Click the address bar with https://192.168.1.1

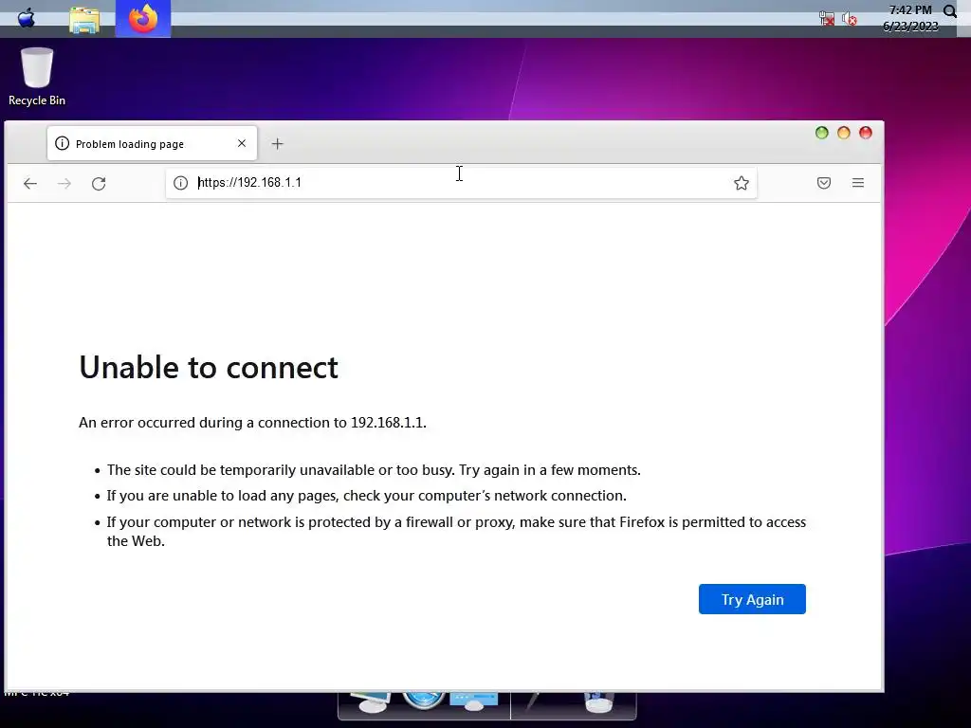click(x=461, y=183)
